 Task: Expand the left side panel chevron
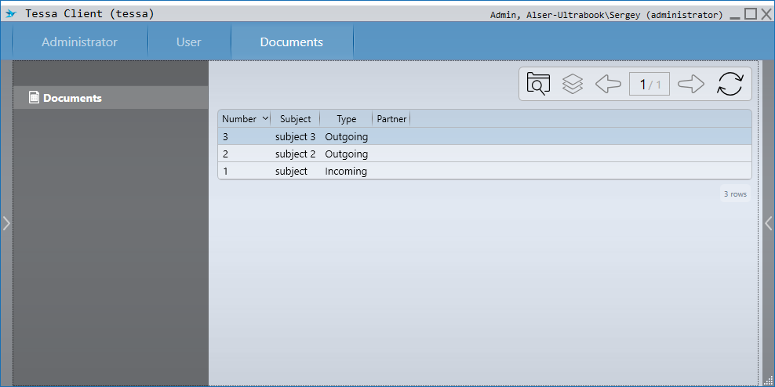[x=6, y=223]
